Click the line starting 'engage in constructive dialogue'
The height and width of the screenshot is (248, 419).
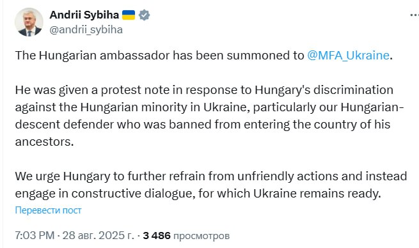198,194
